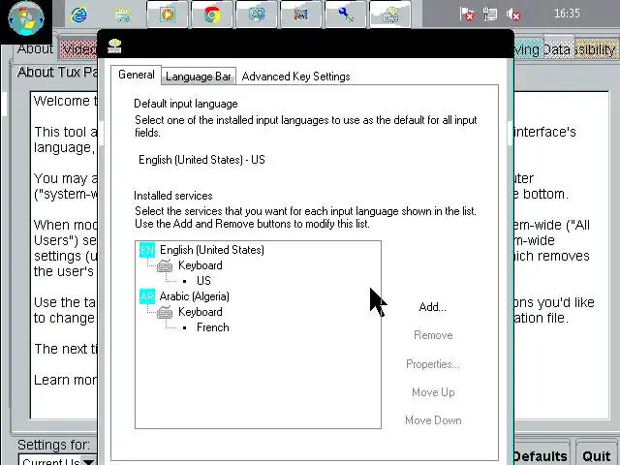Open the monitor display taskbar button
The image size is (620, 465).
pyautogui.click(x=257, y=15)
